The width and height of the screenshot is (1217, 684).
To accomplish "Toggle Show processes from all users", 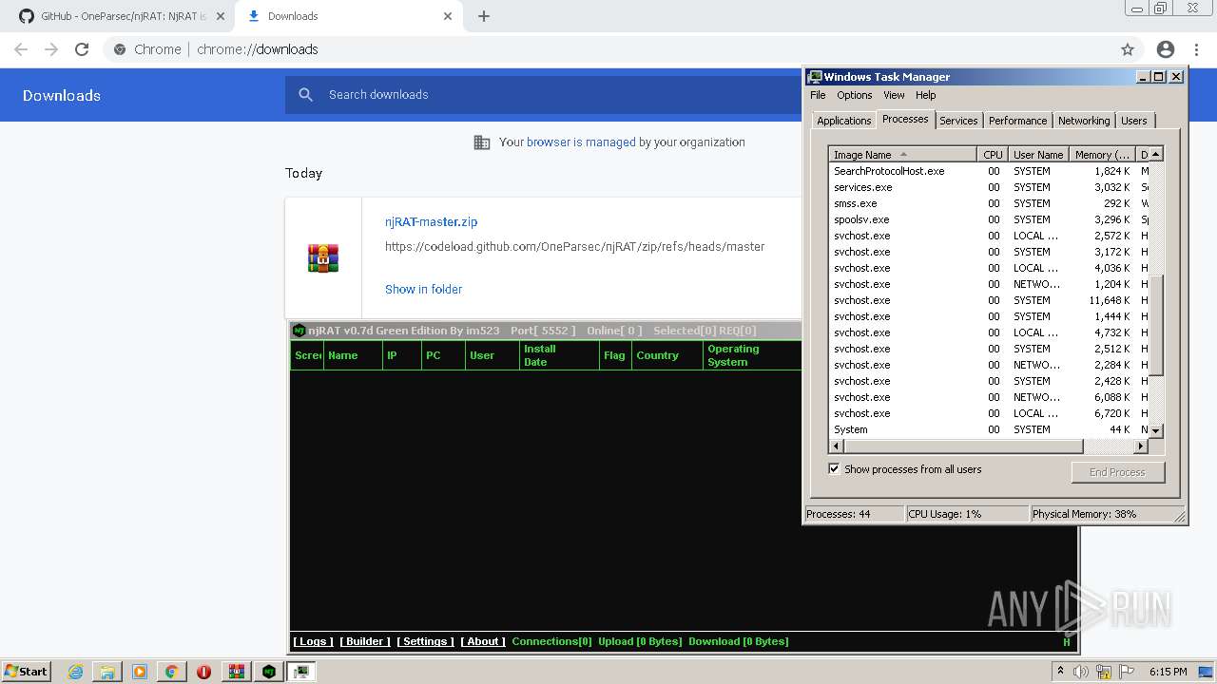I will pos(834,469).
